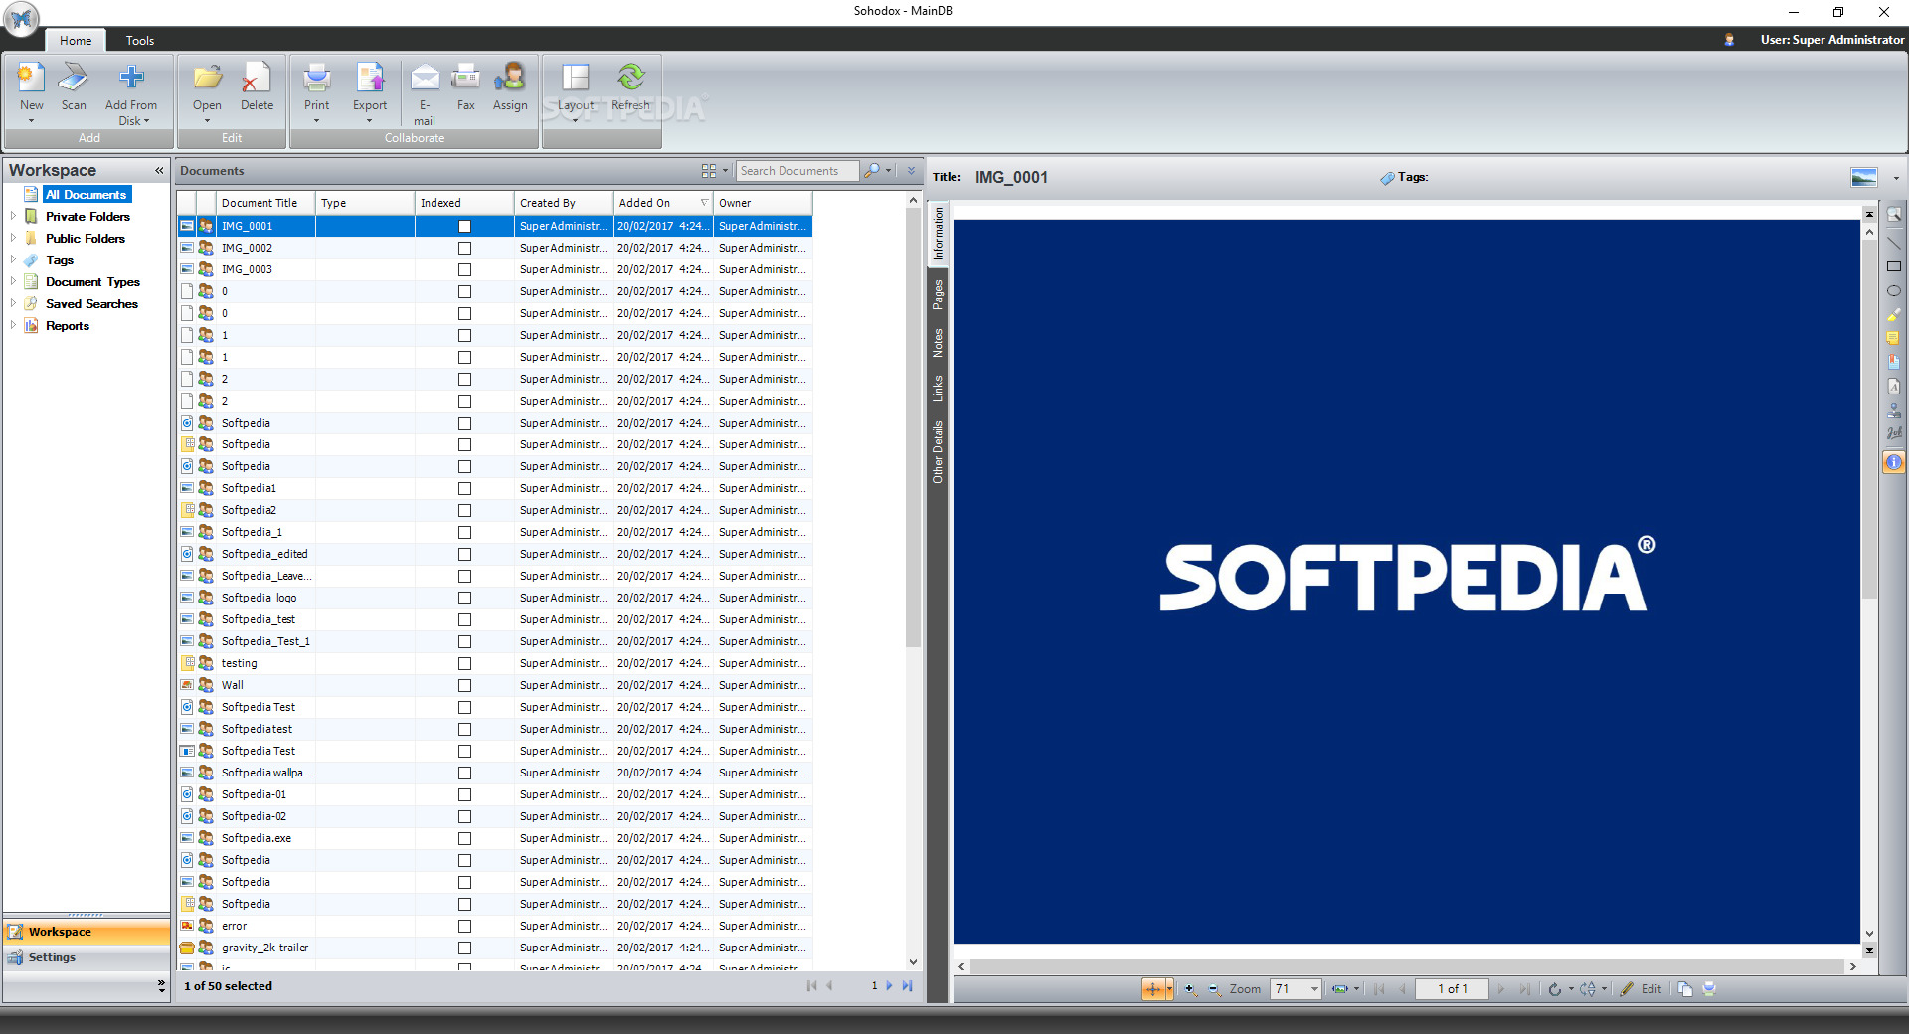The width and height of the screenshot is (1909, 1034).
Task: Open the Other Details side tab
Action: [x=938, y=452]
